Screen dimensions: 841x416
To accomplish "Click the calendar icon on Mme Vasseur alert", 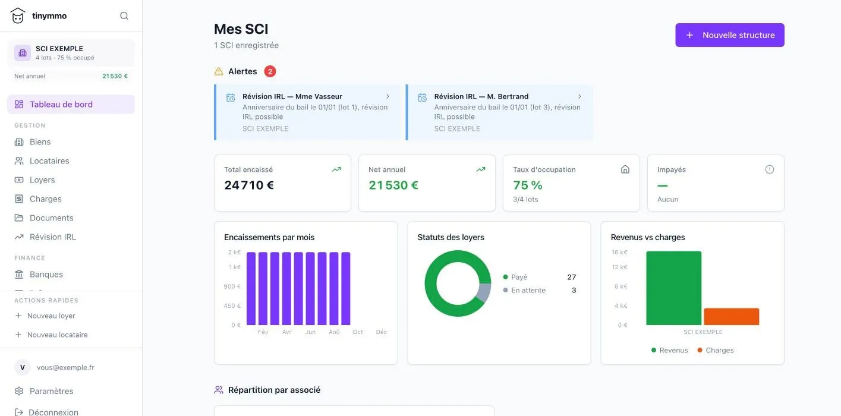I will click(231, 97).
